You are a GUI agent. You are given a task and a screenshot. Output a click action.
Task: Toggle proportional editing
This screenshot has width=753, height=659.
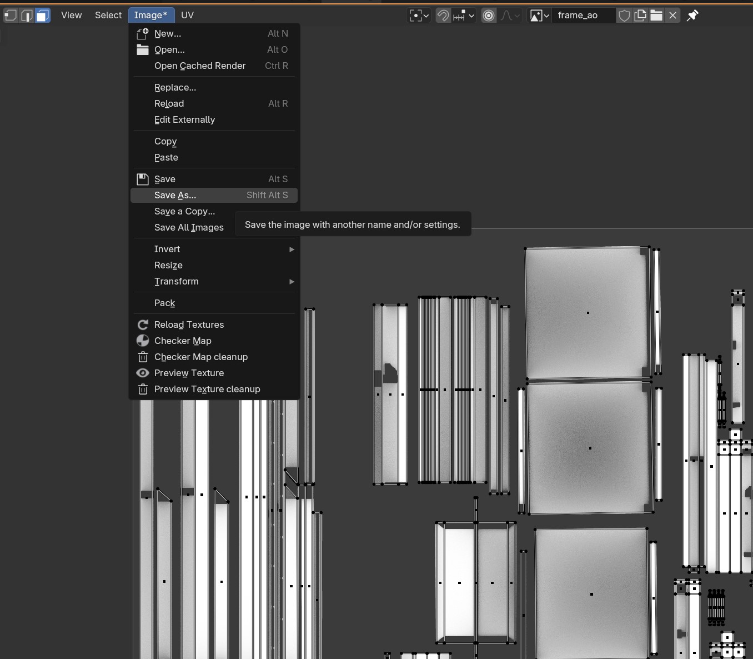tap(489, 16)
